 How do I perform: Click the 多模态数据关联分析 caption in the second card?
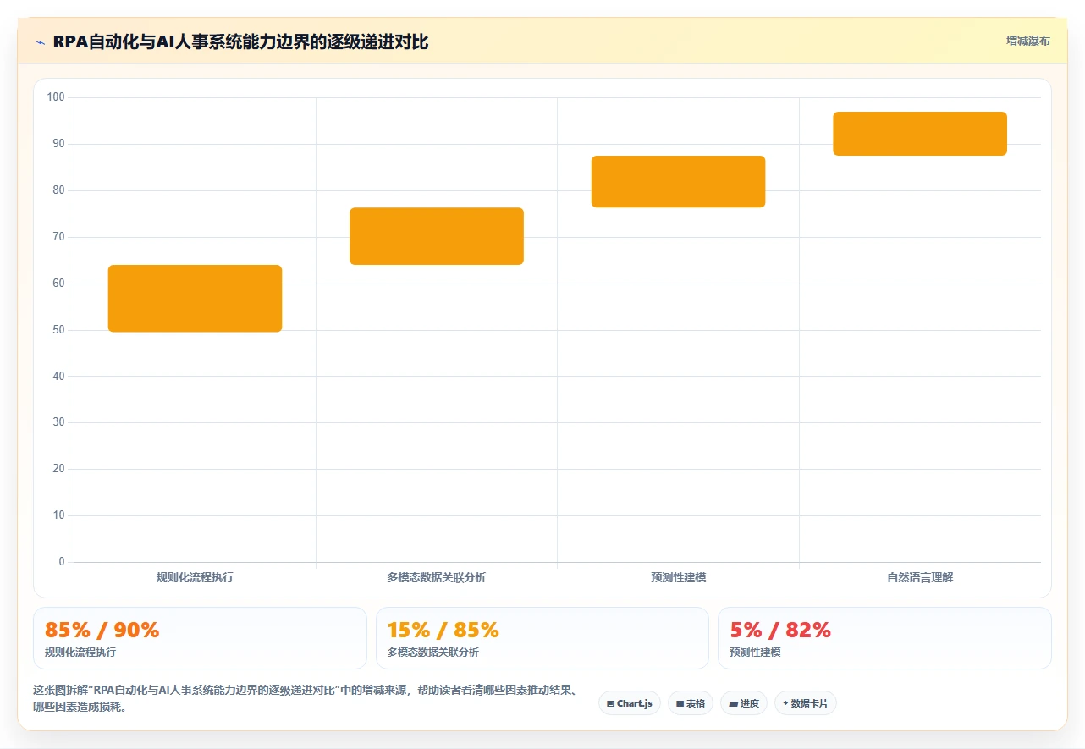click(x=432, y=653)
